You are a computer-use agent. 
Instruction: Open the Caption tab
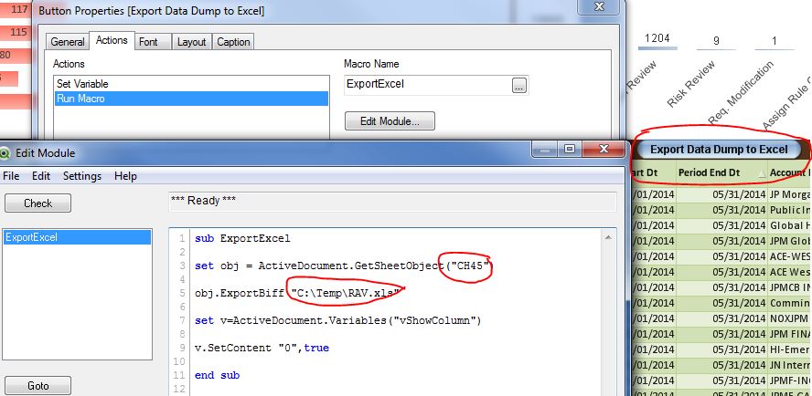click(x=233, y=42)
